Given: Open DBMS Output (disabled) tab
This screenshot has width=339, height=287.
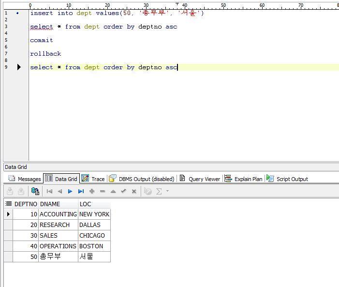Looking at the screenshot, I should coord(141,179).
